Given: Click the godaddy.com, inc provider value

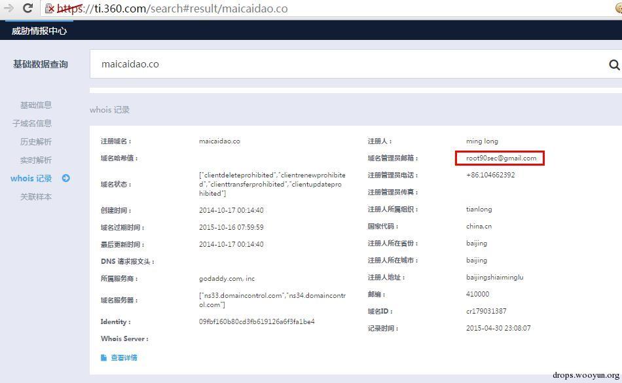Looking at the screenshot, I should point(227,279).
